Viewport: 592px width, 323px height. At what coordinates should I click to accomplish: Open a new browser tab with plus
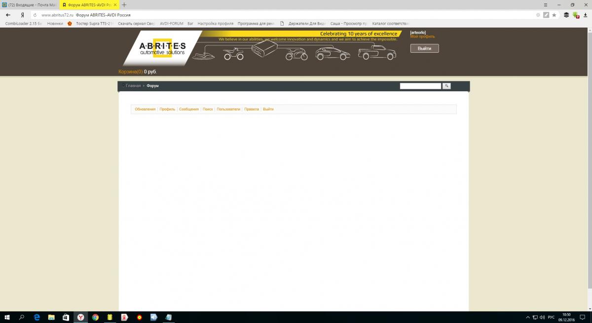point(124,4)
